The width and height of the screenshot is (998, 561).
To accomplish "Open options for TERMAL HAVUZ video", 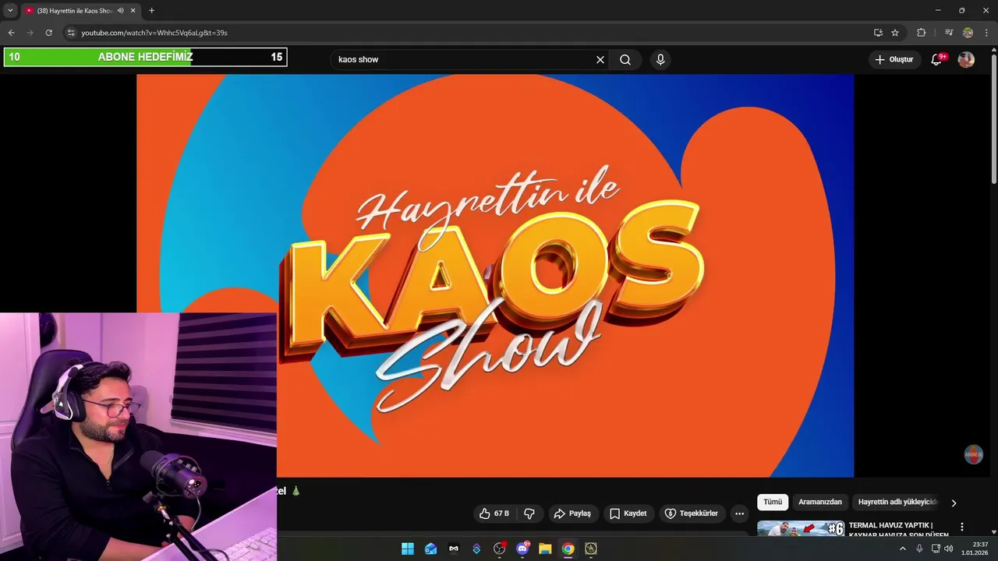I will click(961, 527).
